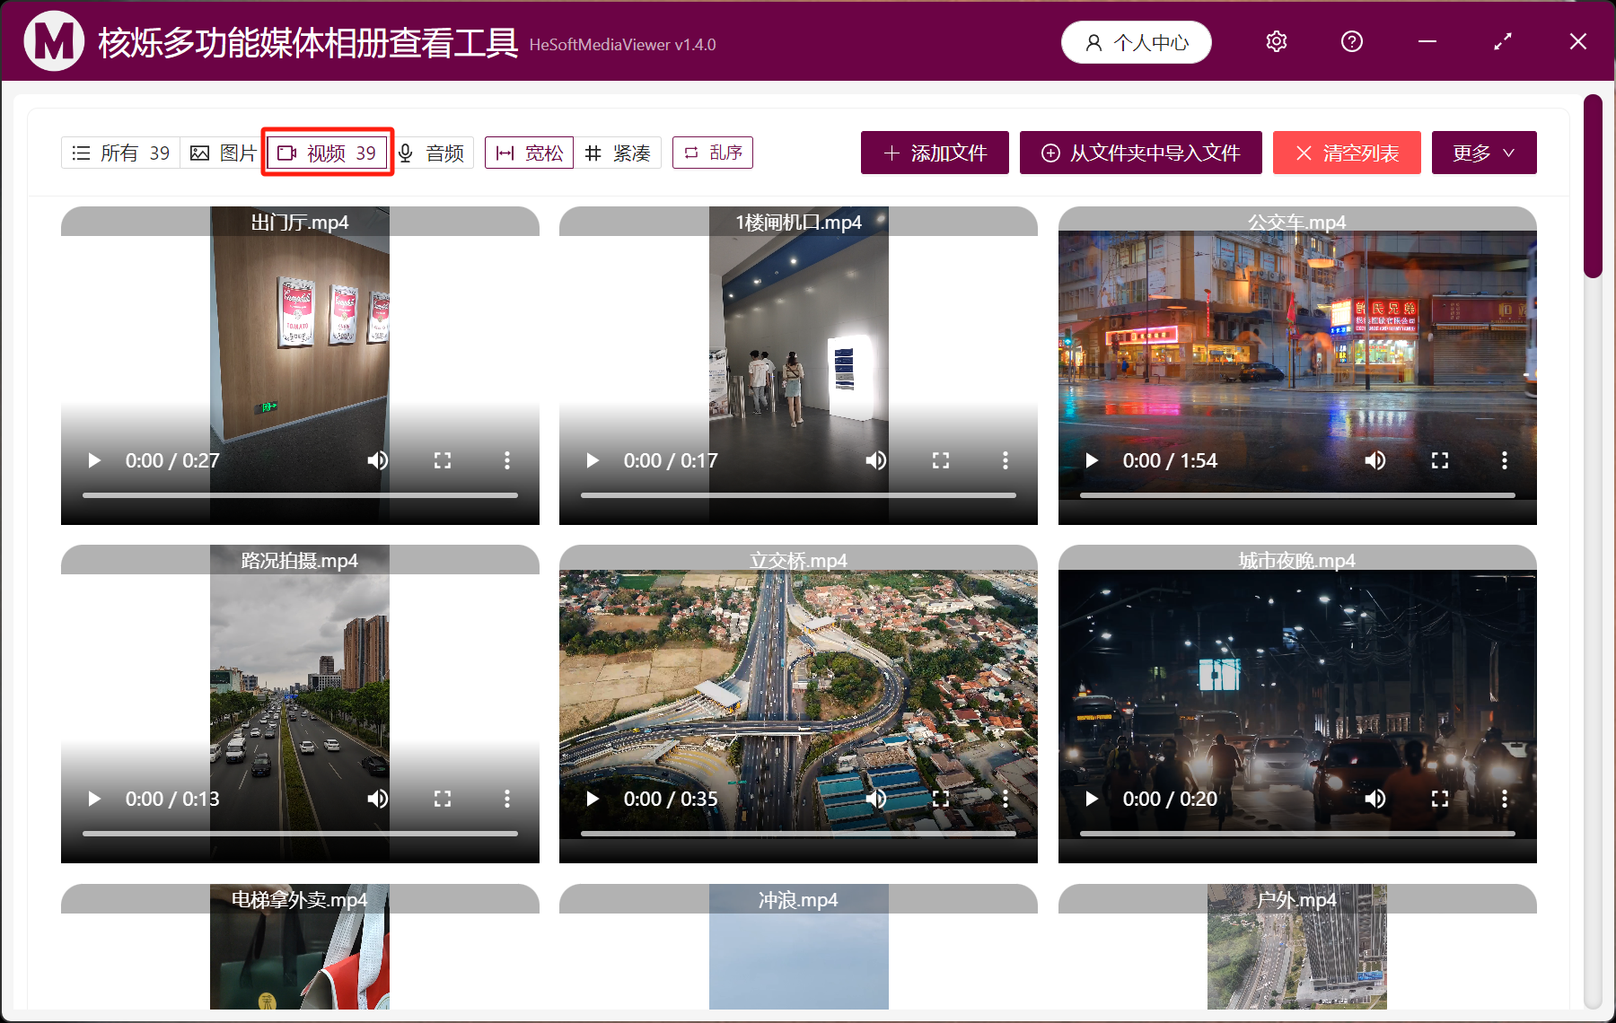The width and height of the screenshot is (1616, 1023).
Task: Open fullscreen for 公交车.mp4 video
Action: tap(1439, 460)
